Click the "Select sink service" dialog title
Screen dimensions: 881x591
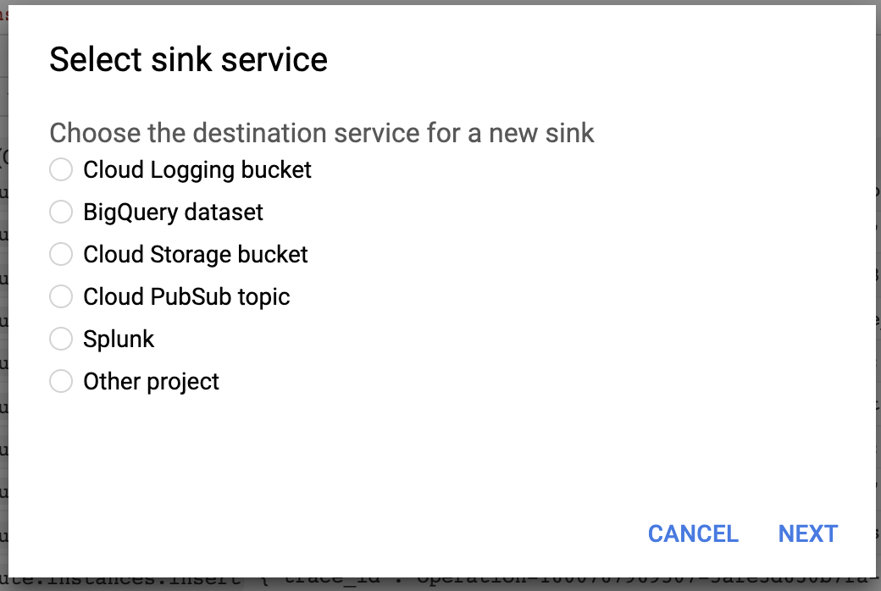point(188,60)
